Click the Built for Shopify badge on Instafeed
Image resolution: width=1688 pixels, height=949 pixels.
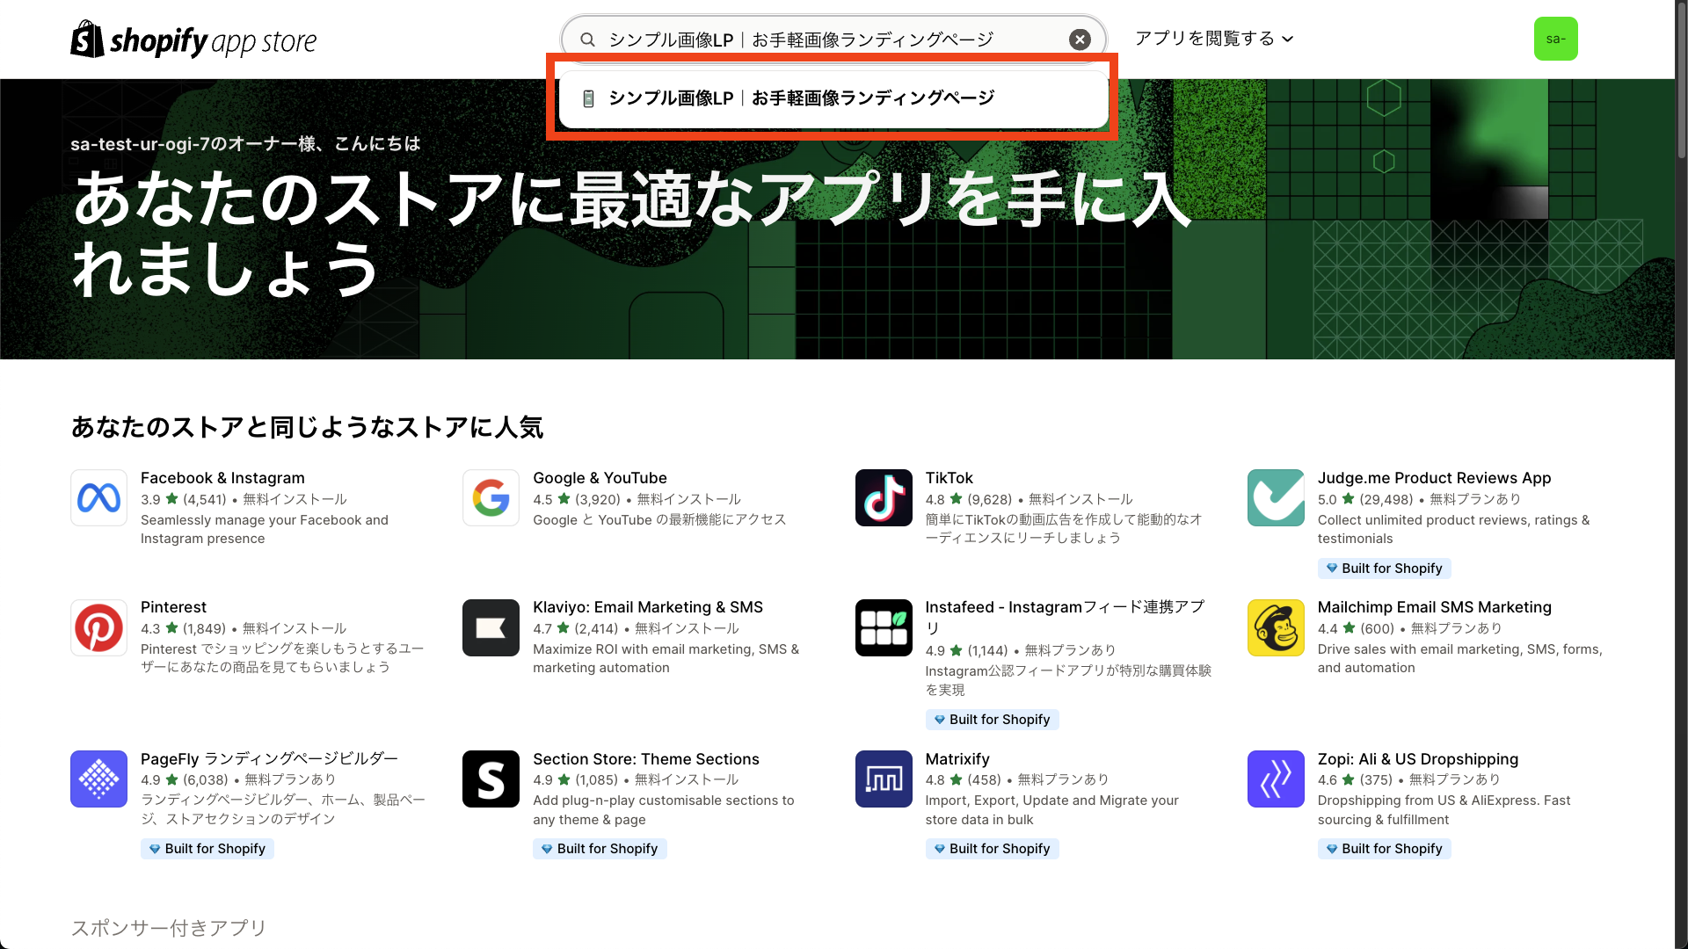coord(992,719)
